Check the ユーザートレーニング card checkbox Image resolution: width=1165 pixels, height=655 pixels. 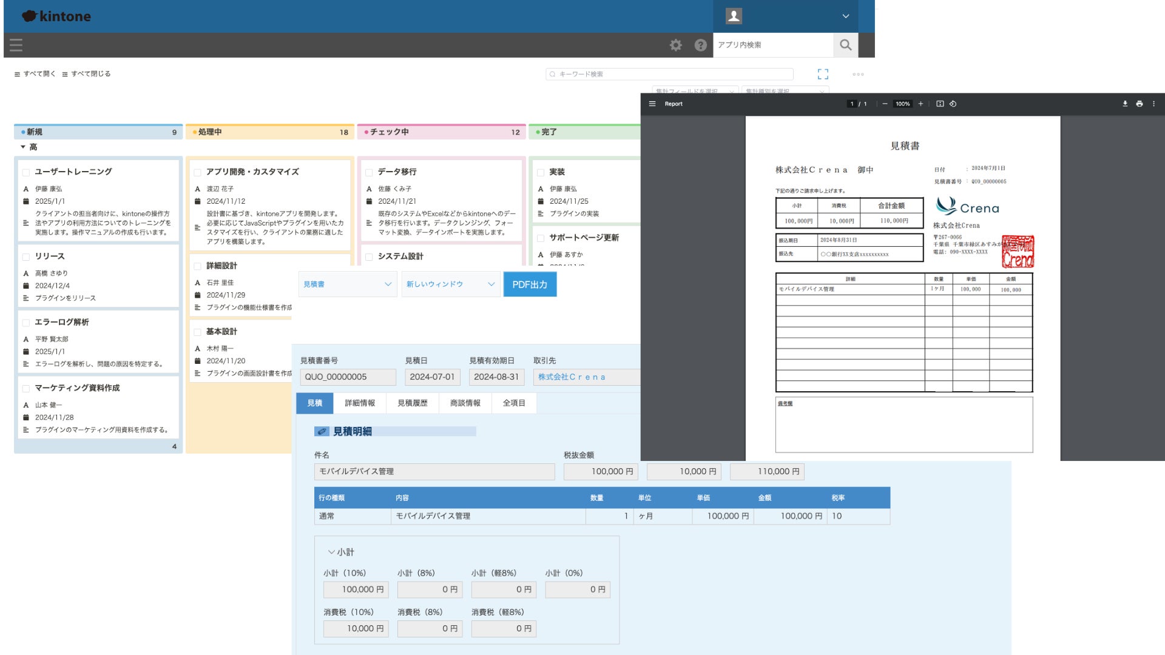[x=26, y=172]
